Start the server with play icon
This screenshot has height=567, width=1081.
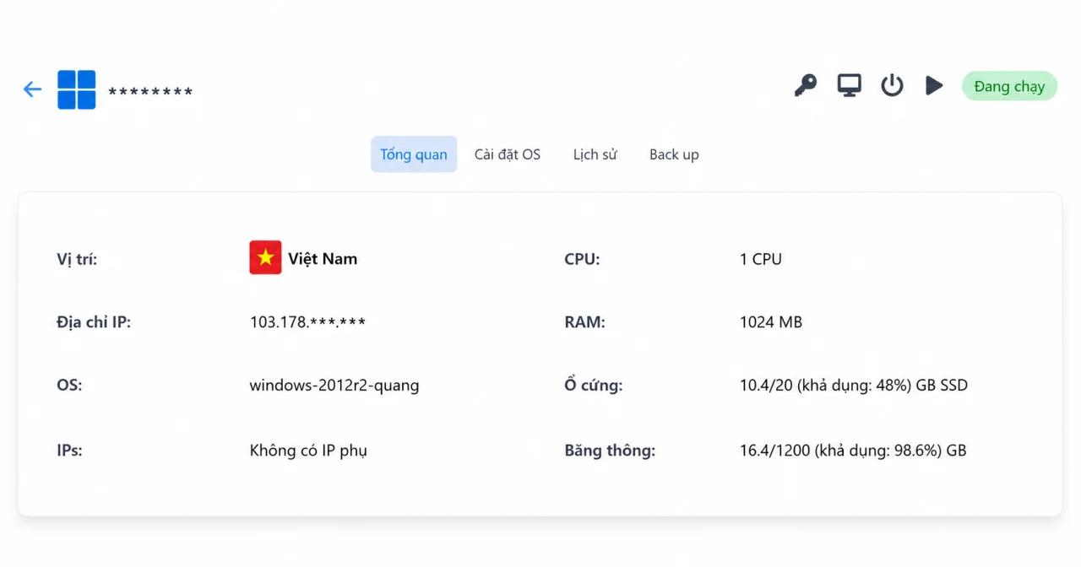(934, 85)
